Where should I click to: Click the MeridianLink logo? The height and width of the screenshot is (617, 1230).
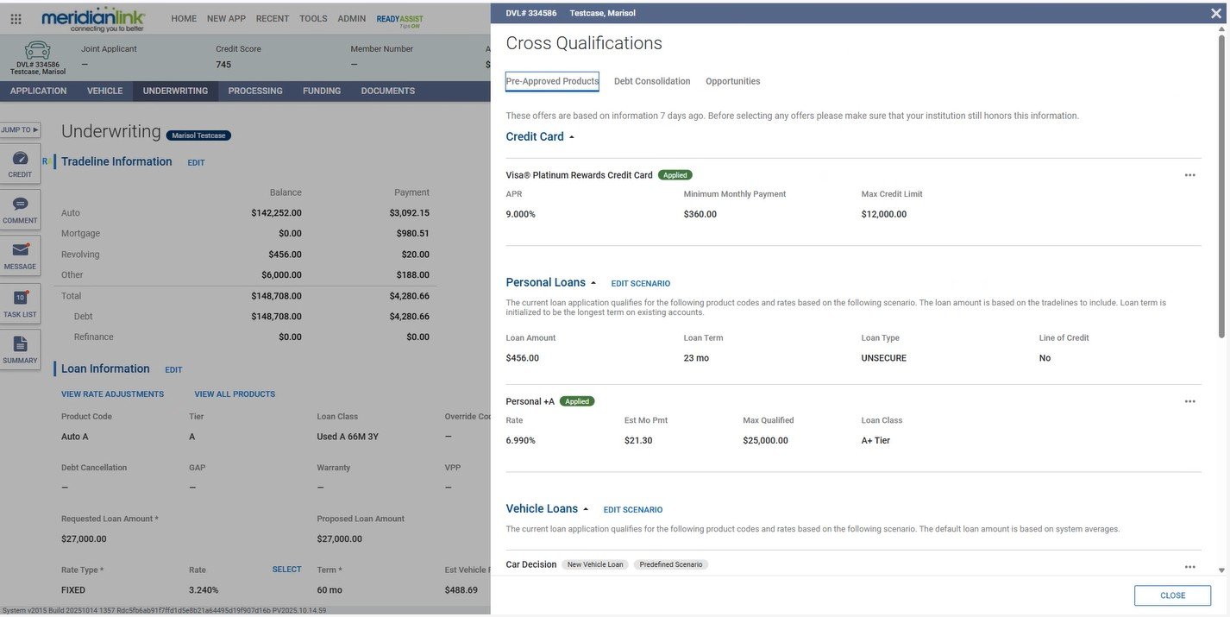pos(93,18)
